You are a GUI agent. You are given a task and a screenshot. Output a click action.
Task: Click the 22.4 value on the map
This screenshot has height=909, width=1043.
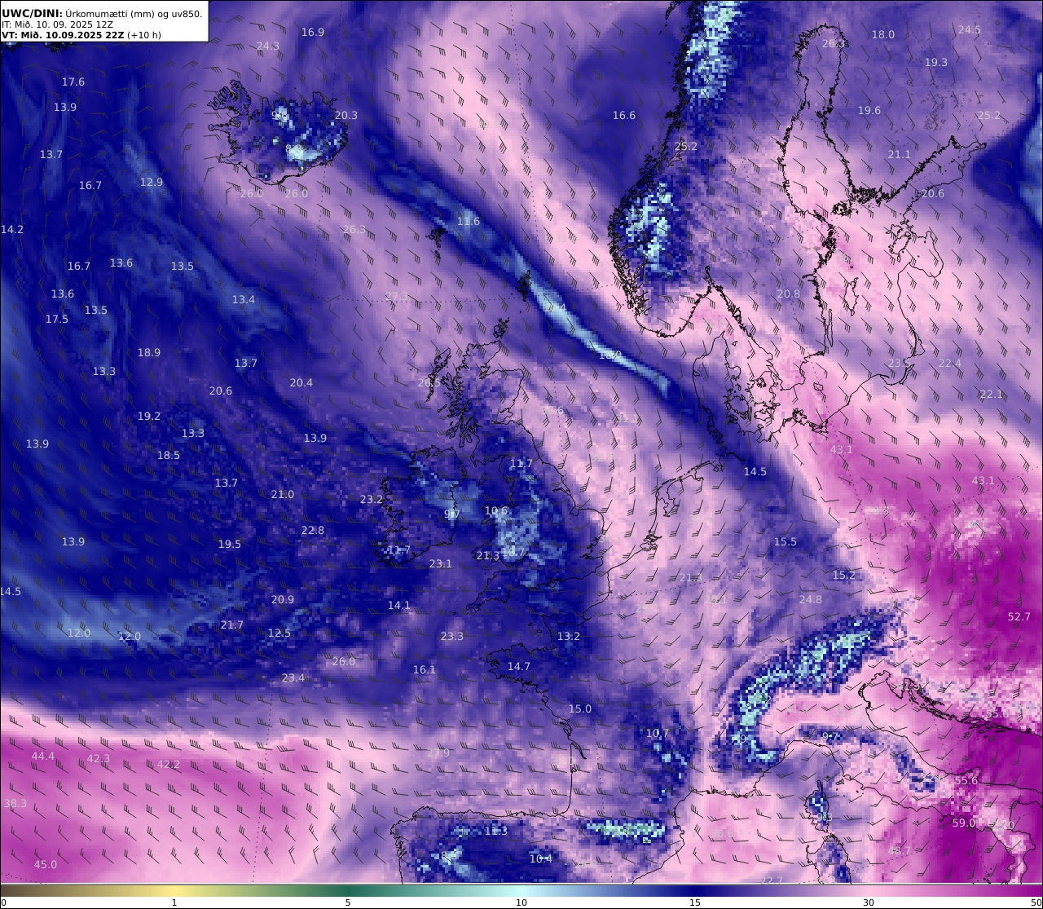[x=950, y=363]
